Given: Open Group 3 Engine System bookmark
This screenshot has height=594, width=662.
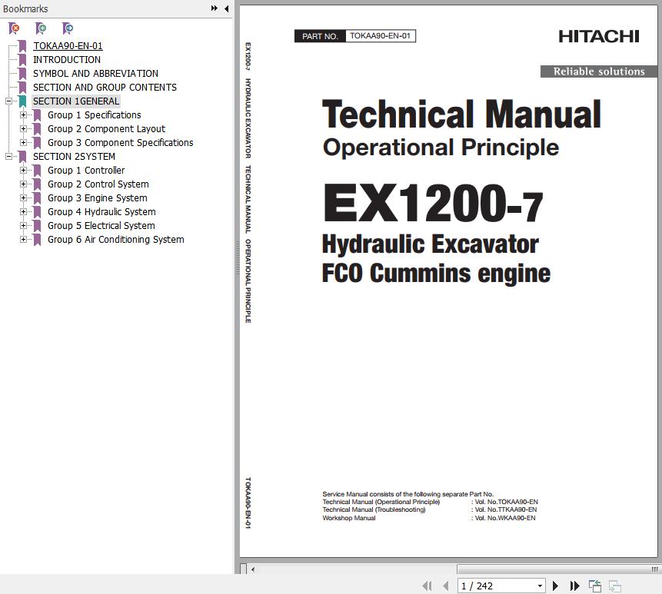Looking at the screenshot, I should coord(97,197).
